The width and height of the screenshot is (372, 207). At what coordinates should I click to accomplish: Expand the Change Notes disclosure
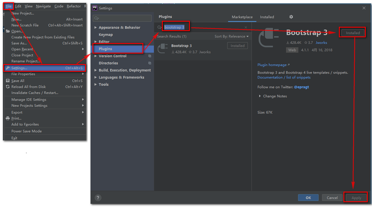pos(260,96)
